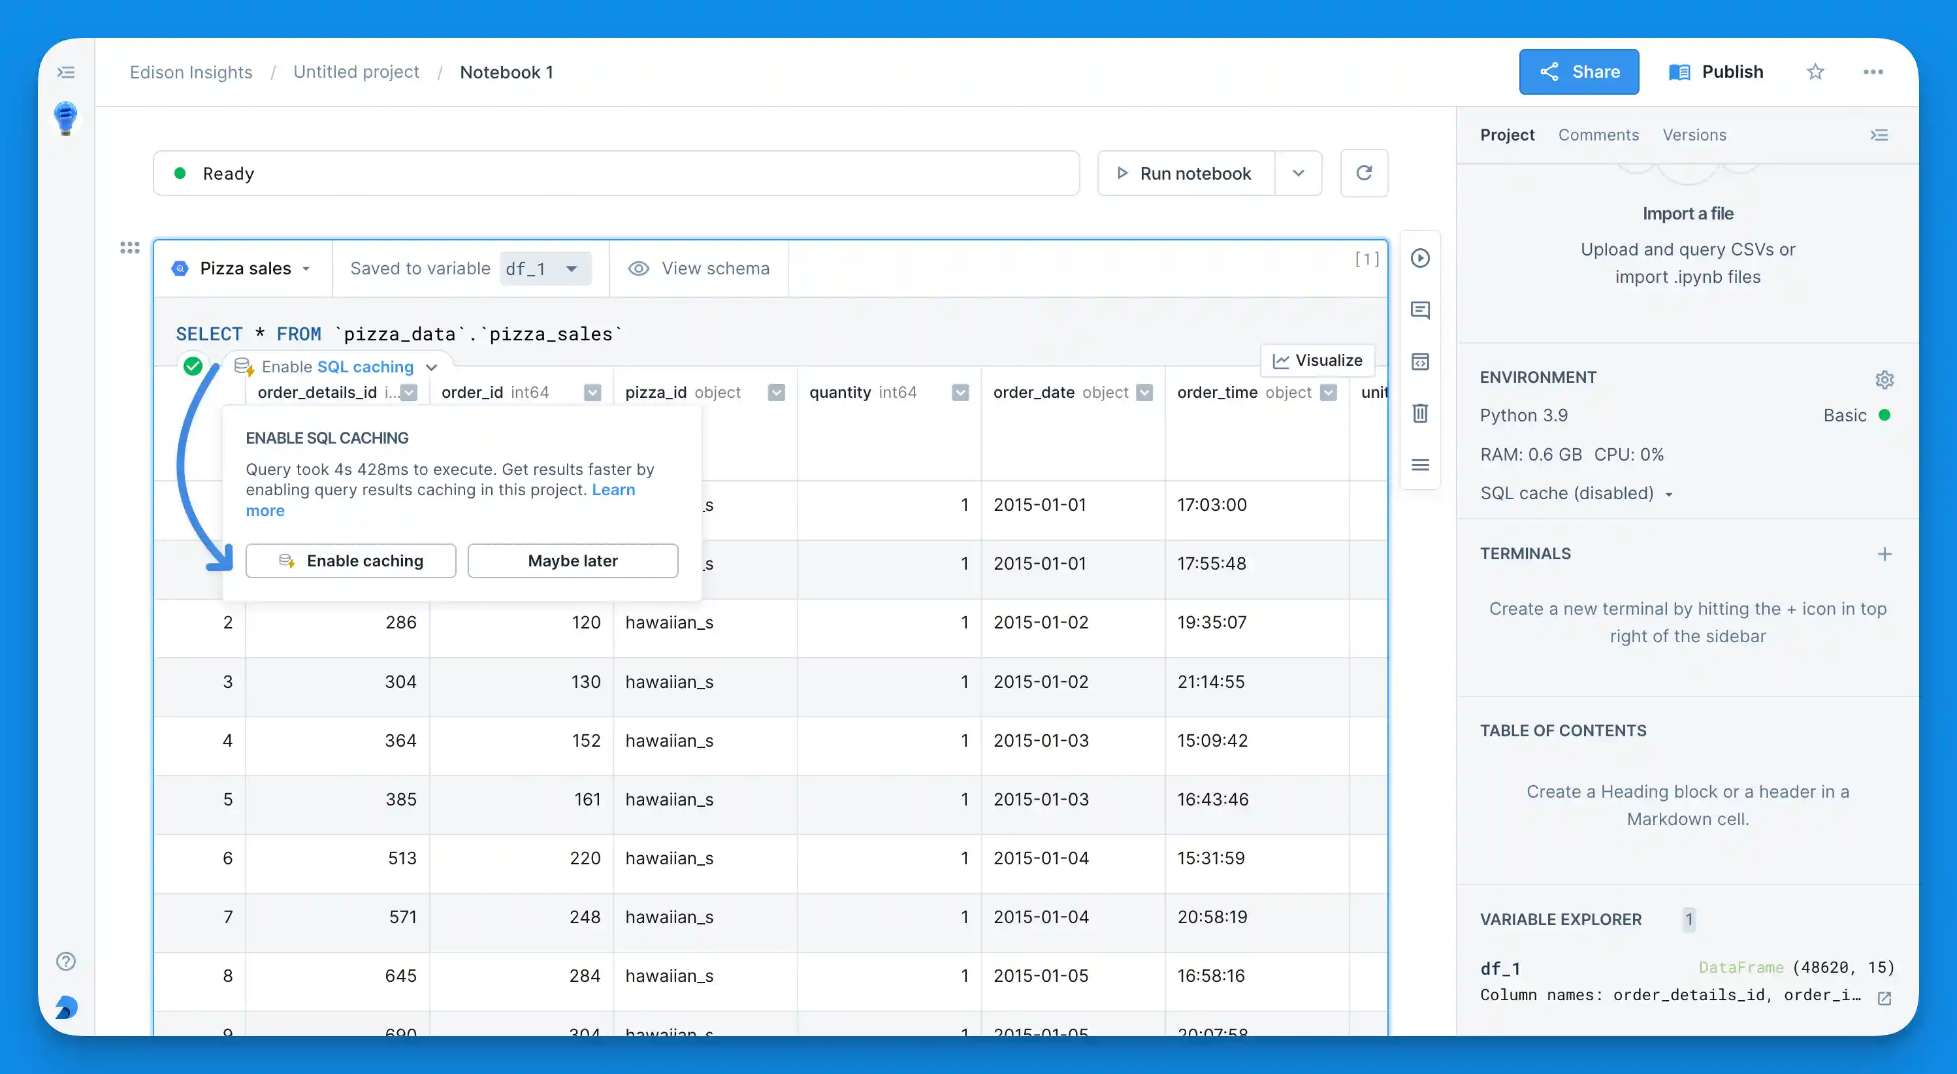Toggle View schema eye button
Viewport: 1957px width, 1074px height.
pos(698,268)
